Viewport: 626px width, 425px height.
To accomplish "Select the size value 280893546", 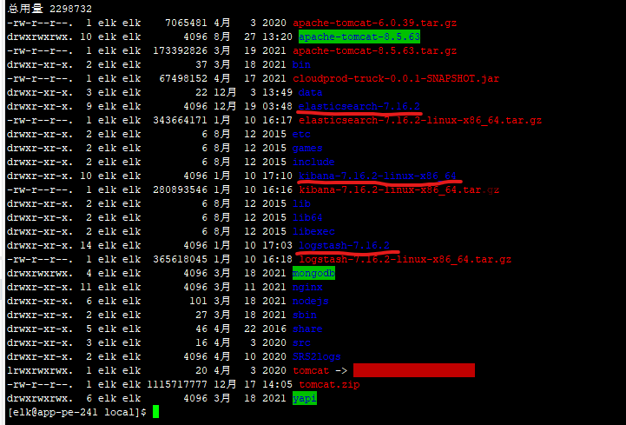I will point(180,190).
